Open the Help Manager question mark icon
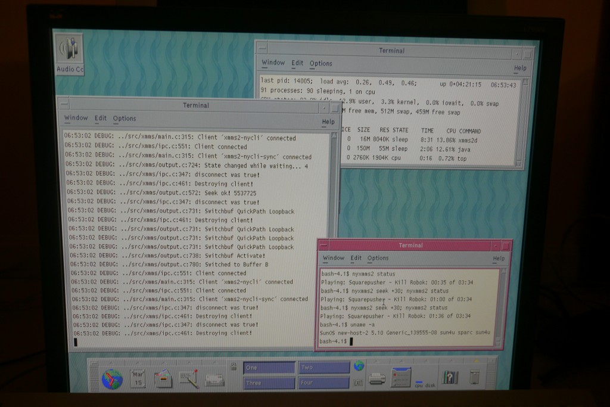The width and height of the screenshot is (610, 407). point(450,377)
